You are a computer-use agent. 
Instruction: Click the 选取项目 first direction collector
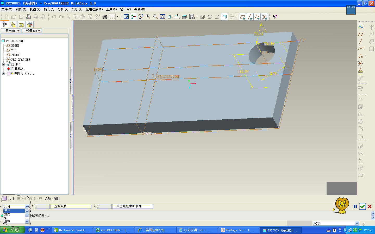(x=71, y=206)
